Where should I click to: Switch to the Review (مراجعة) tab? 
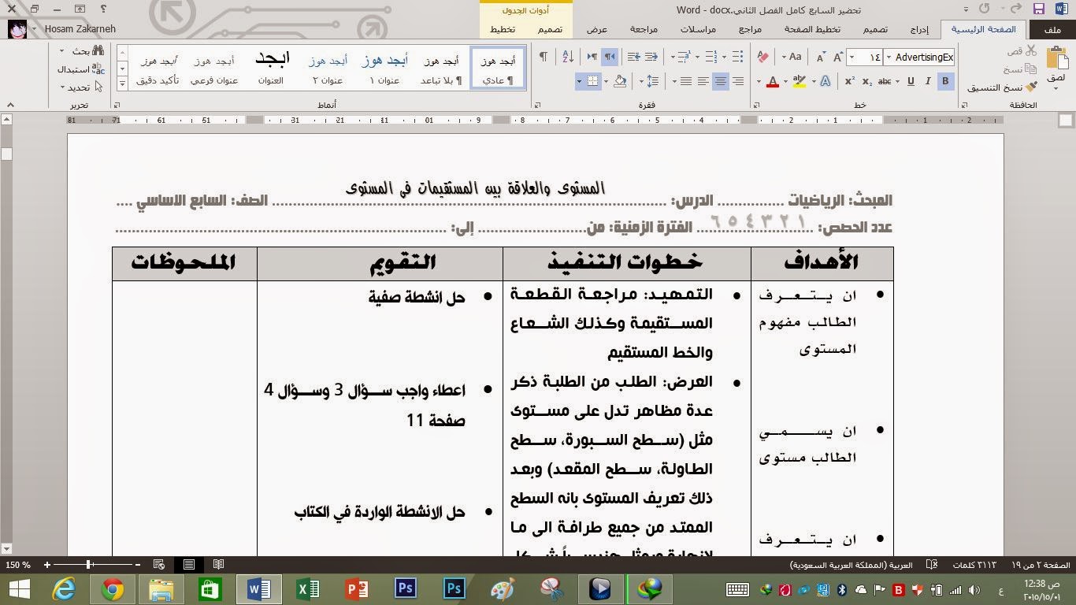tap(644, 29)
